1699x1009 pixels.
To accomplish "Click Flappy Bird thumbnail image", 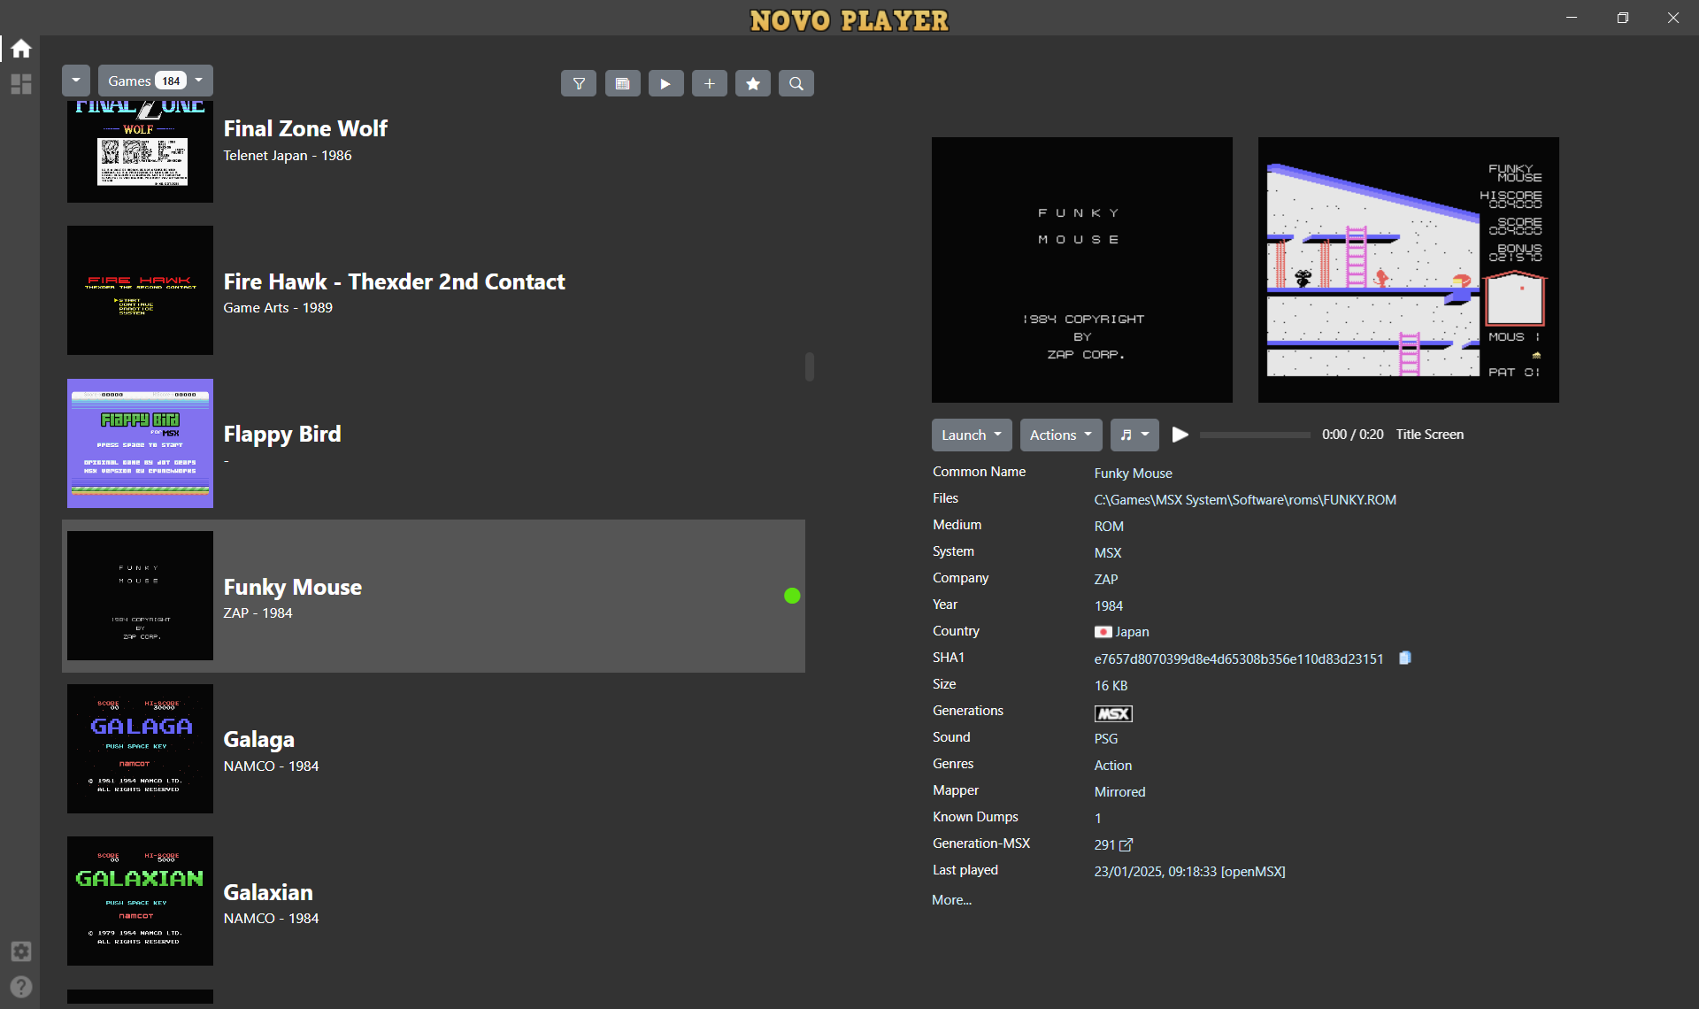I will pos(140,443).
